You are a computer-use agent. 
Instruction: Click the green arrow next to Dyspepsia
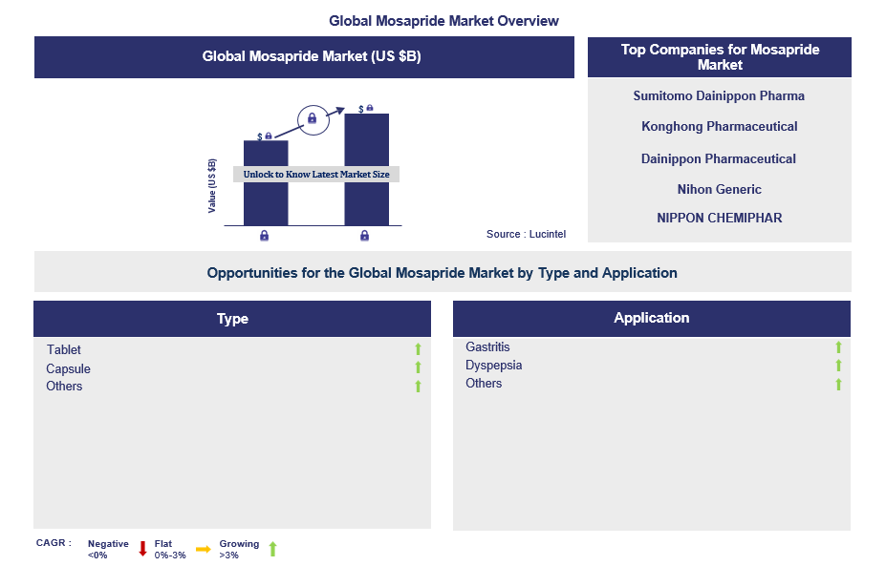point(838,366)
